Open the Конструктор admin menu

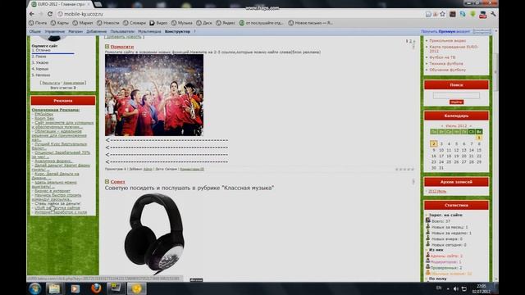[x=177, y=31]
